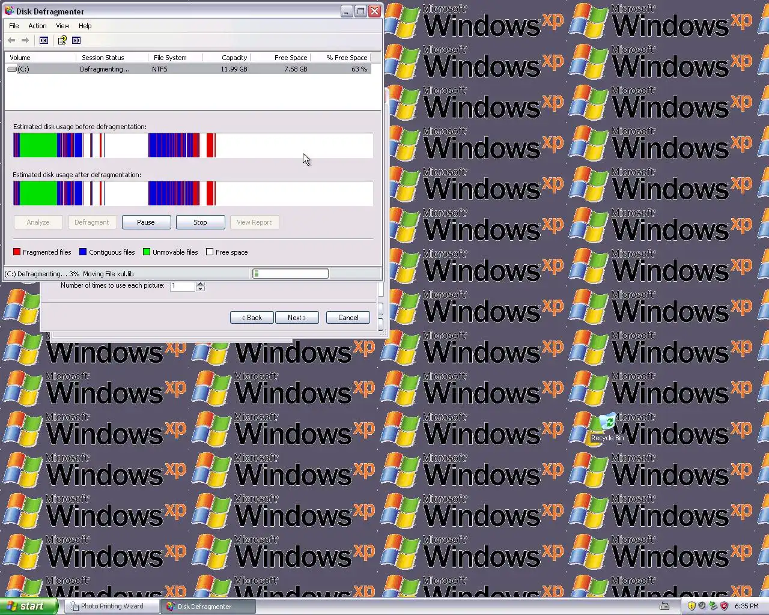Click the green Safely Remove Hardware tray icon
This screenshot has height=615, width=769.
pos(713,606)
